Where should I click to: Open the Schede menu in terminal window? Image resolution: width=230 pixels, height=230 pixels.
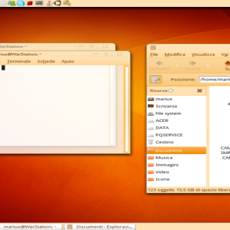[x=46, y=62]
